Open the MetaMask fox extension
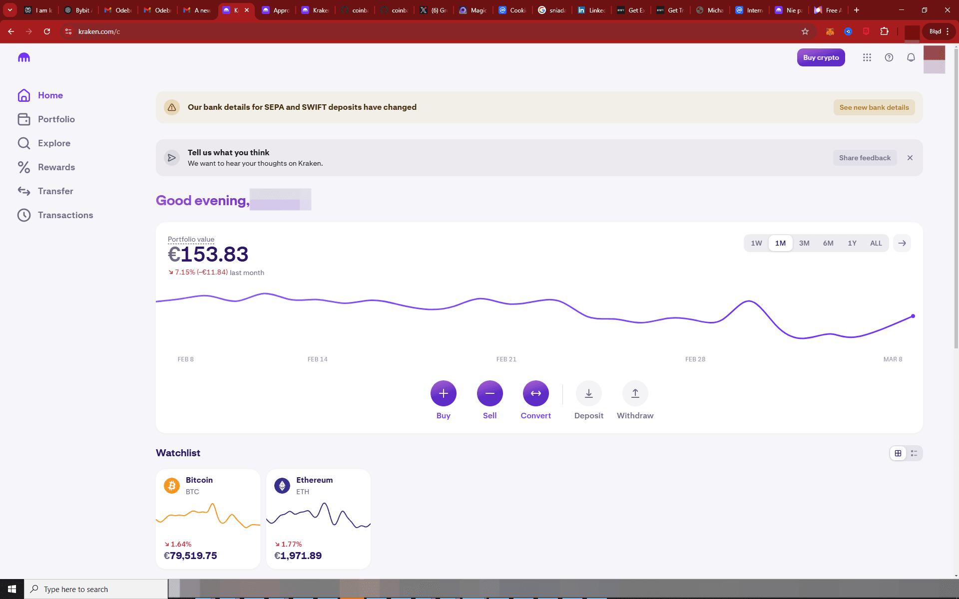959x599 pixels. [830, 31]
